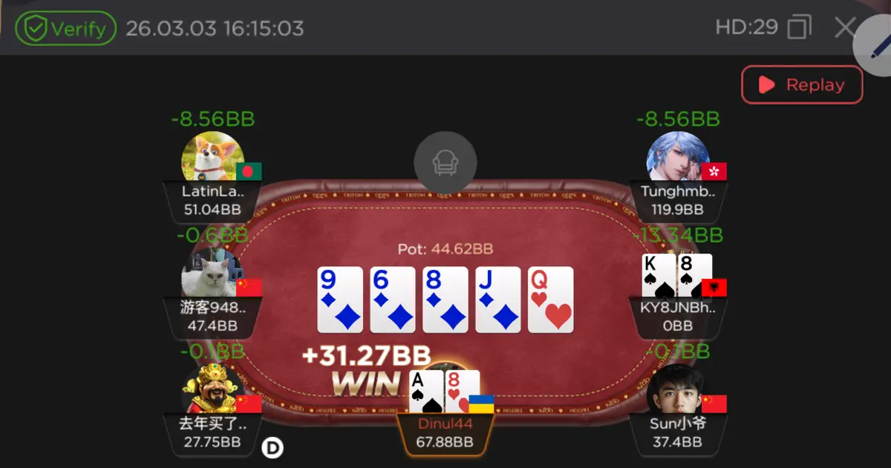Open LatinLa.. player corgi avatar
The width and height of the screenshot is (891, 468).
(x=212, y=157)
